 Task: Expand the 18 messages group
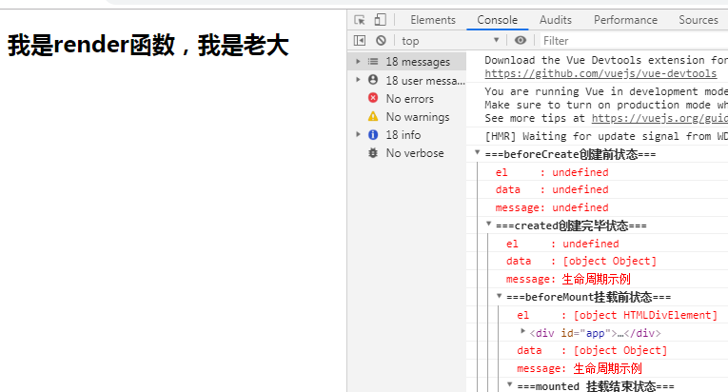pos(358,61)
